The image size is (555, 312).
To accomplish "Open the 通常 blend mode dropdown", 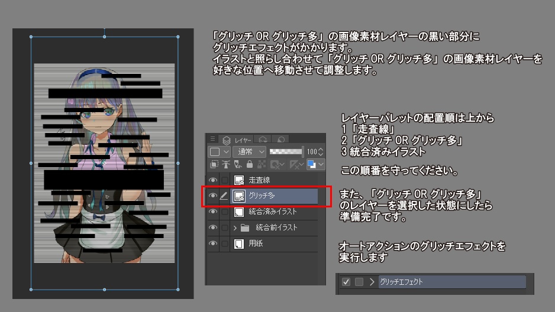I will click(249, 152).
